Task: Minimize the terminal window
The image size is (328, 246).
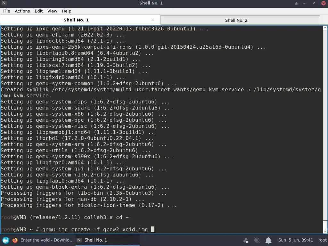Action: [x=304, y=3]
